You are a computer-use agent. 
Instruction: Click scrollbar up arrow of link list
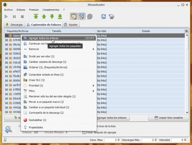tap(187, 35)
